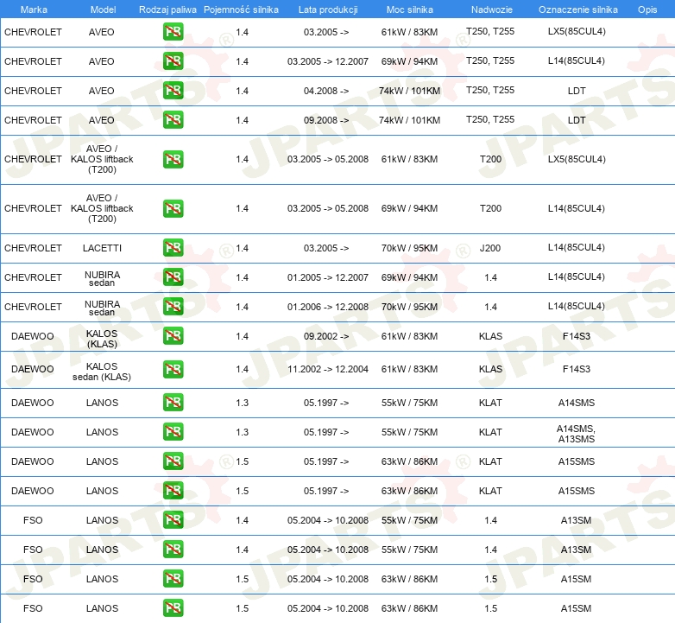675x623 pixels.
Task: Click the Opis column header
Action: [x=647, y=10]
